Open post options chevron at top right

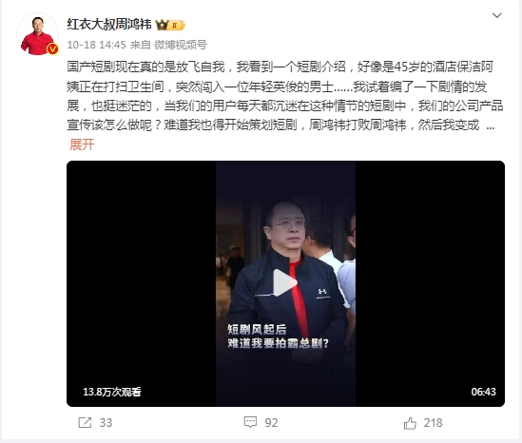tap(496, 15)
